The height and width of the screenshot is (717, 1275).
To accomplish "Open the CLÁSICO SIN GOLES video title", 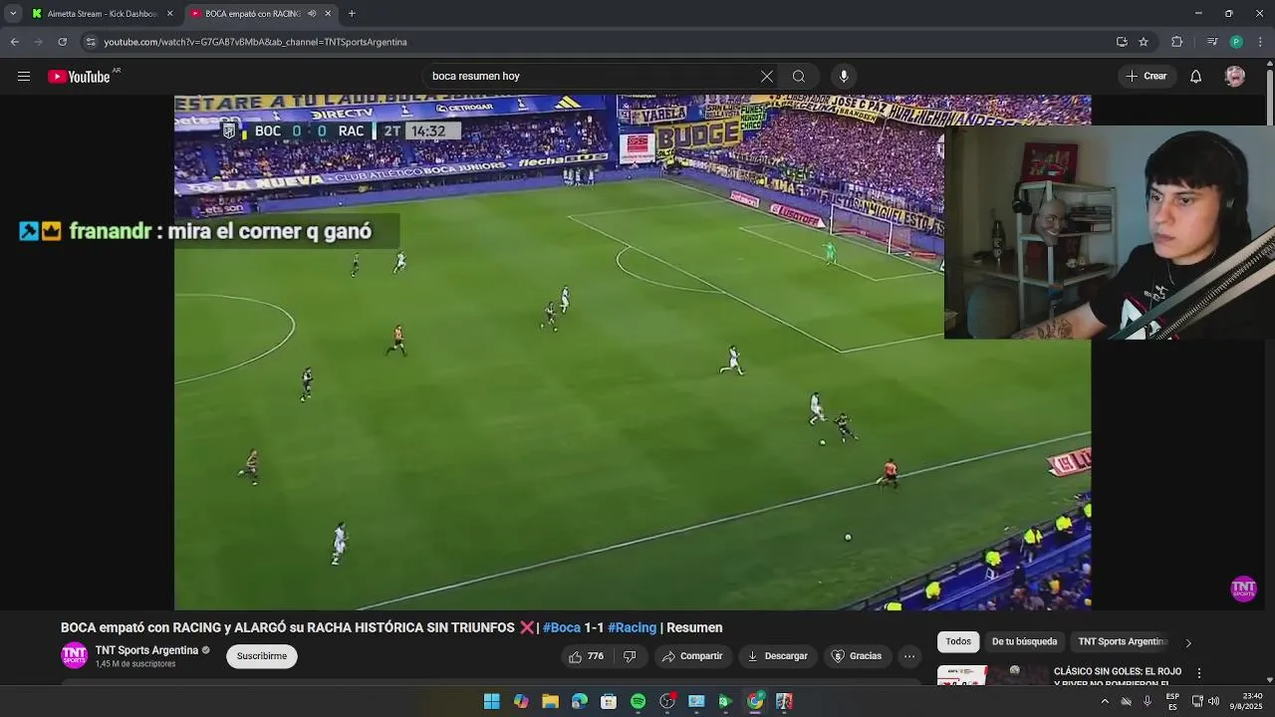I will (1118, 677).
